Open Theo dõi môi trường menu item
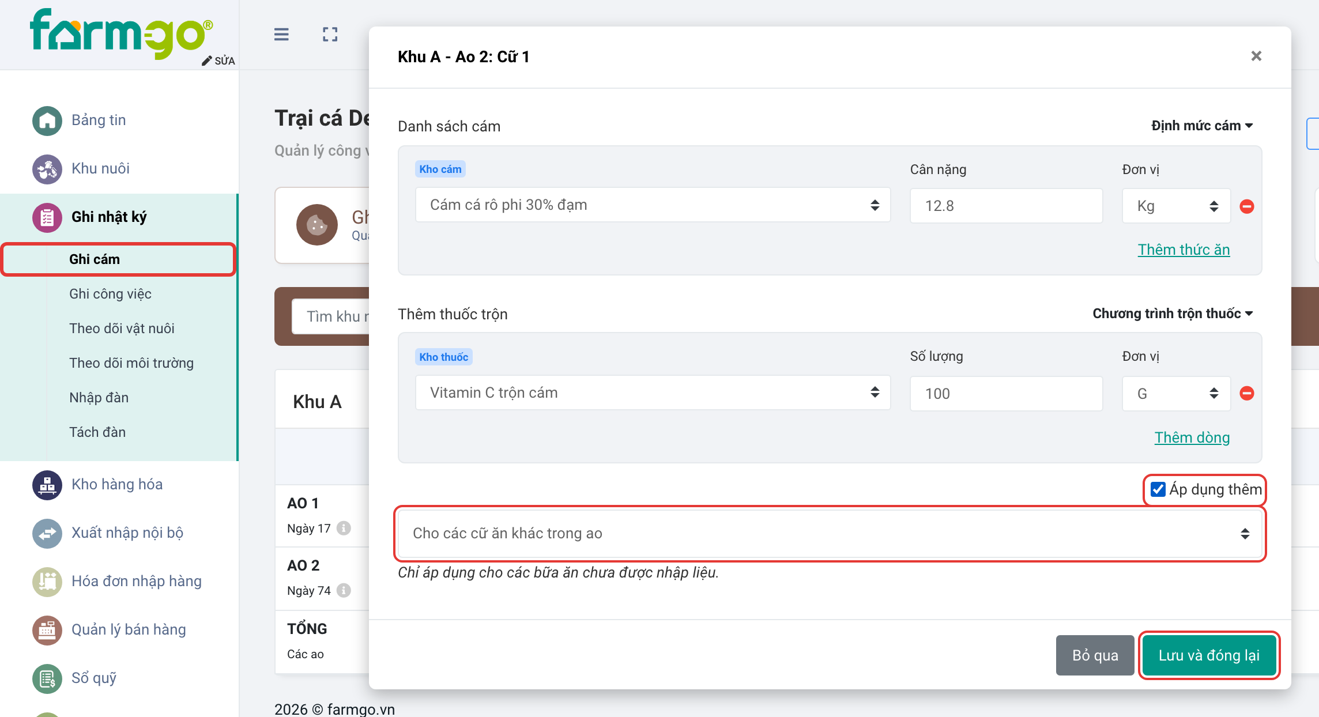 [131, 363]
